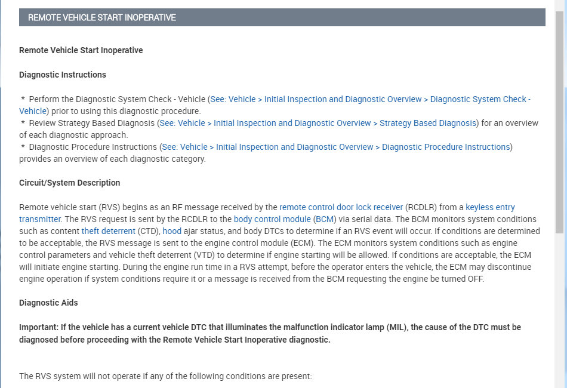Click the vertical scrollbar thumb
This screenshot has height=388, width=567.
(x=560, y=119)
